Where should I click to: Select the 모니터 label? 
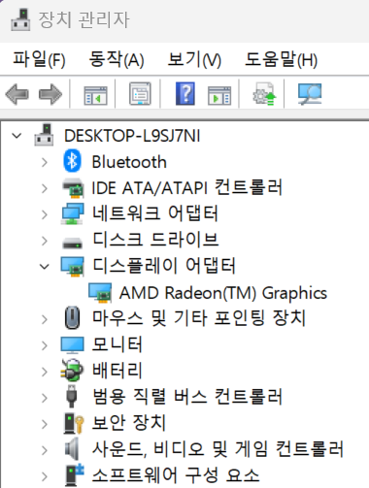pyautogui.click(x=117, y=344)
